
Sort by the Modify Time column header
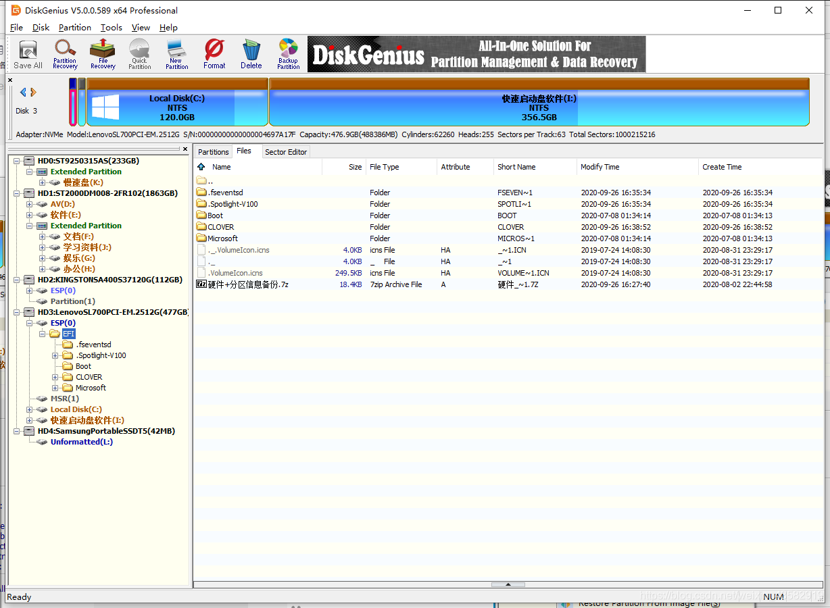pos(637,167)
